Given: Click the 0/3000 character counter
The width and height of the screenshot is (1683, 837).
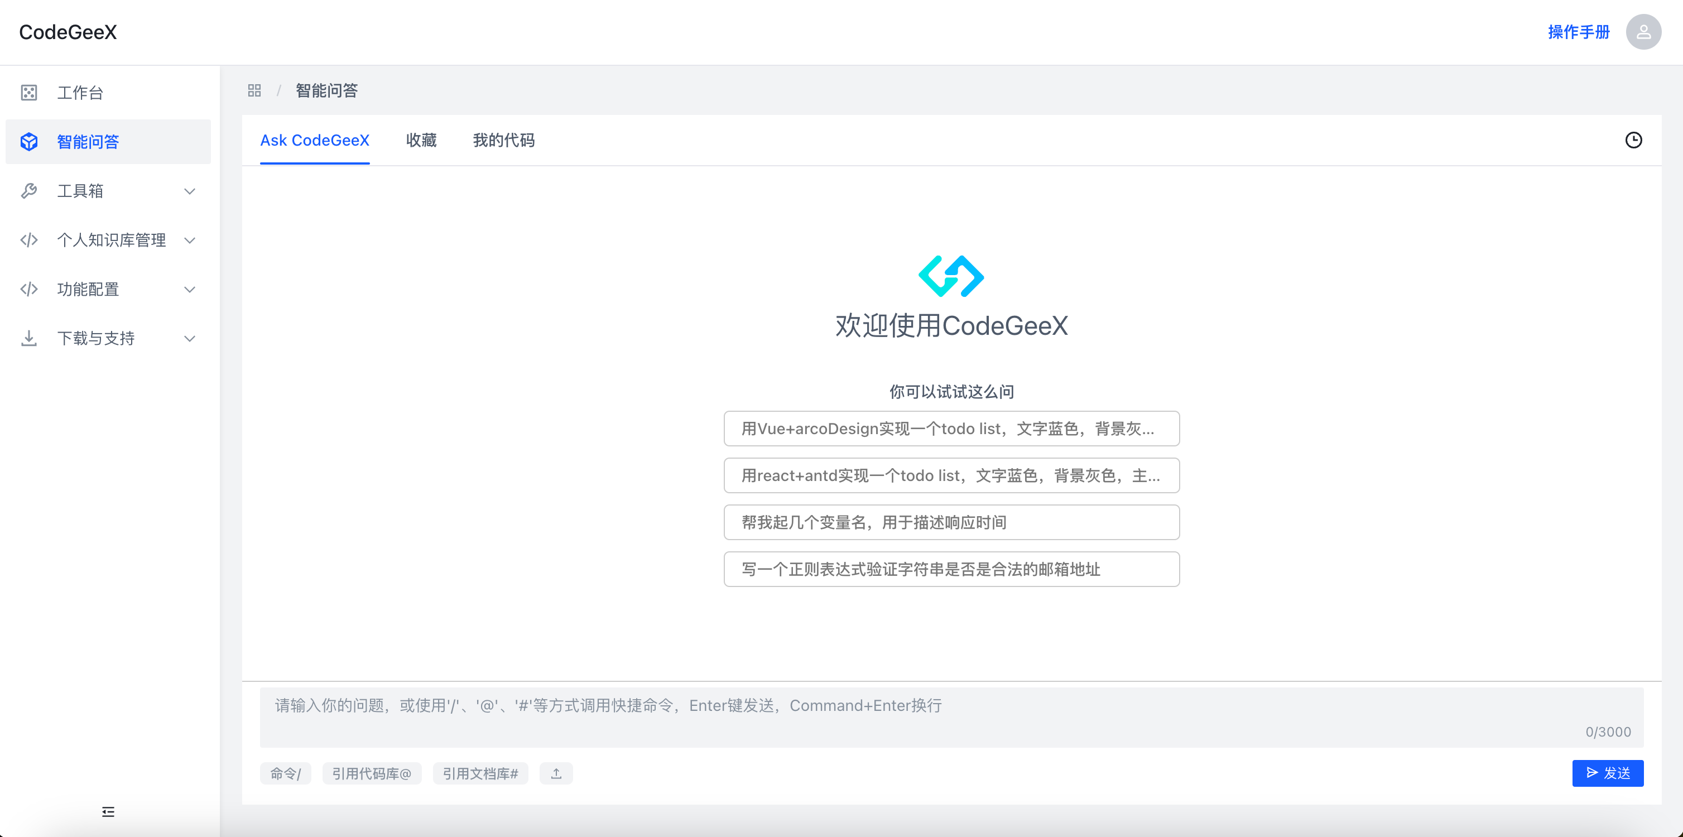Looking at the screenshot, I should [x=1608, y=732].
